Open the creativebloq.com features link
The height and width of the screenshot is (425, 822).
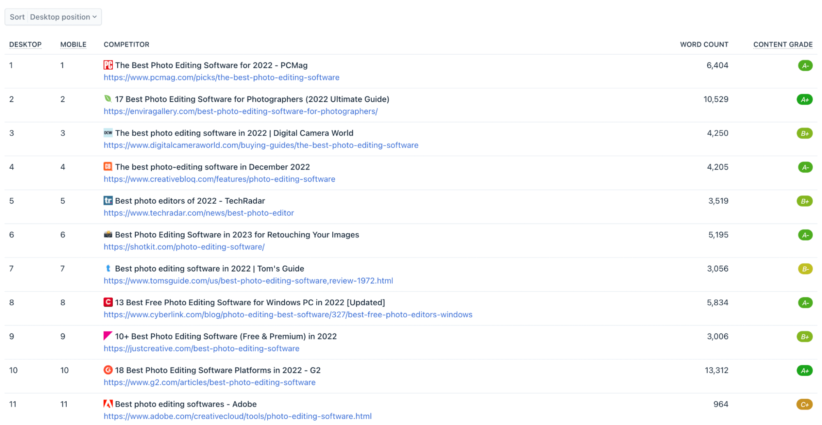coord(220,179)
